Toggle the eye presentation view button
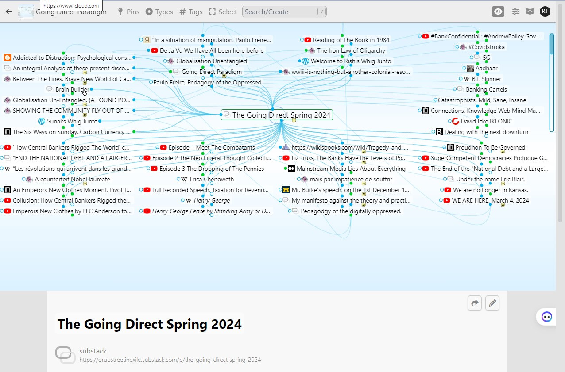This screenshot has height=372, width=565. 498,12
